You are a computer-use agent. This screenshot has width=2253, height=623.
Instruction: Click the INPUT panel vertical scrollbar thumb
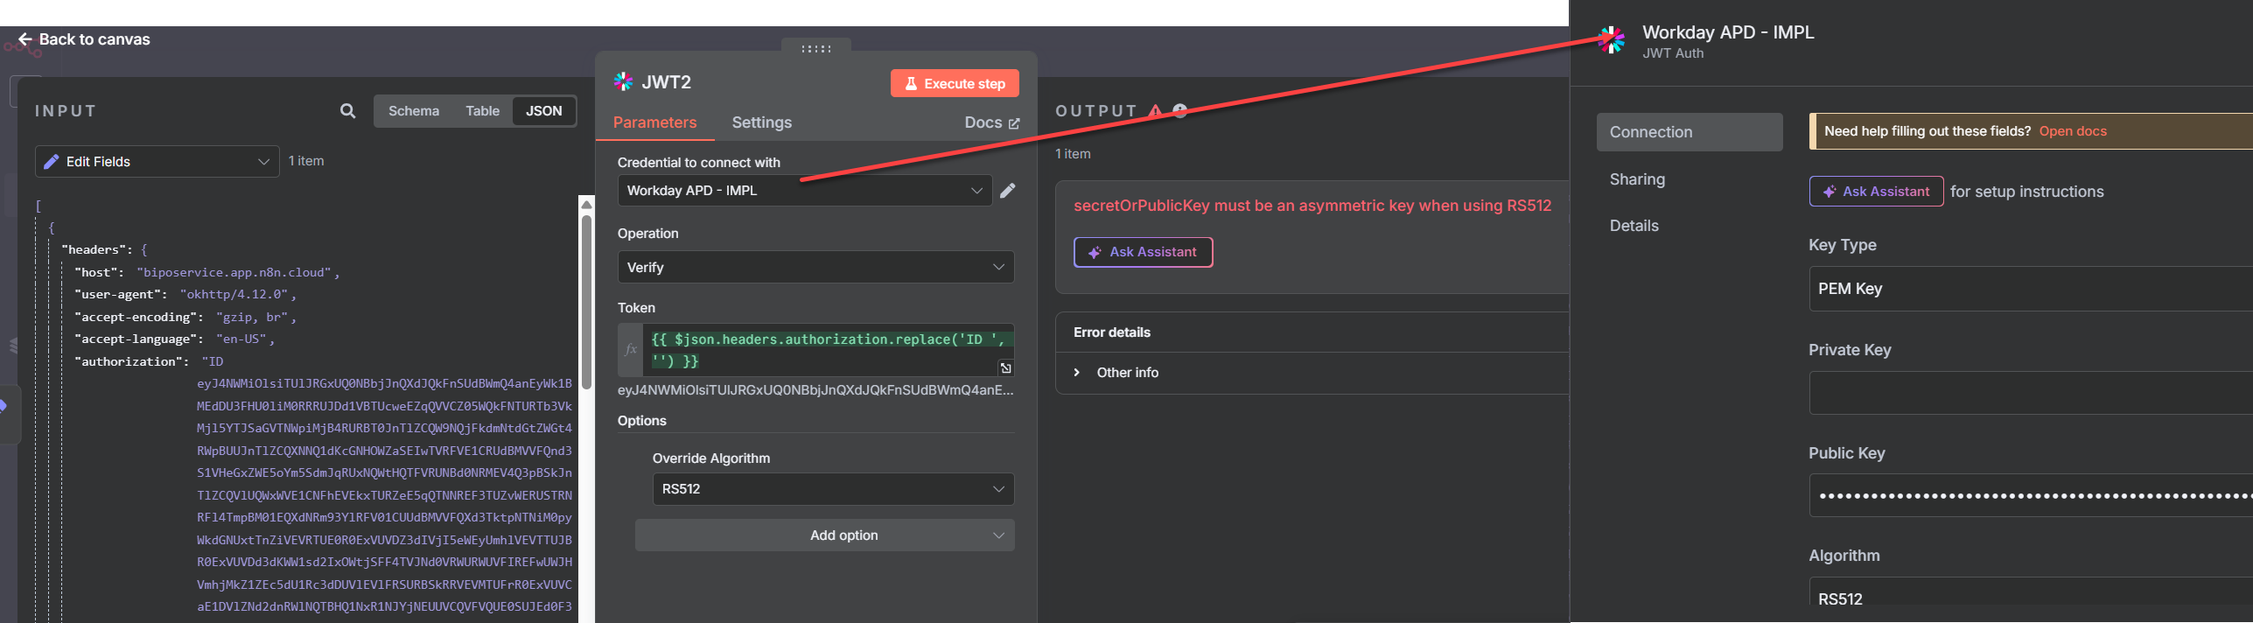pos(586,302)
